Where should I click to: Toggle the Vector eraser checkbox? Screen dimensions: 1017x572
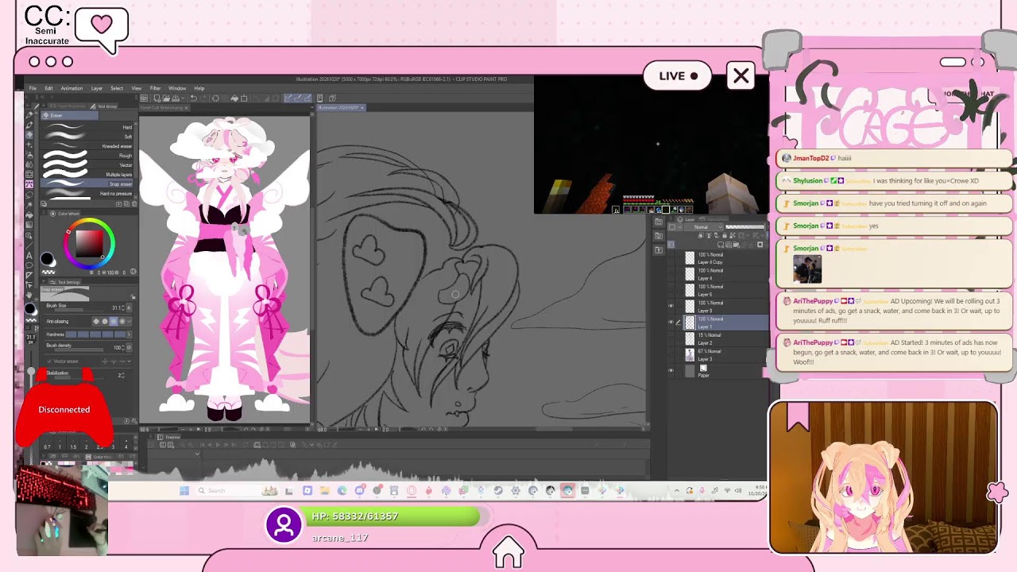[49, 361]
